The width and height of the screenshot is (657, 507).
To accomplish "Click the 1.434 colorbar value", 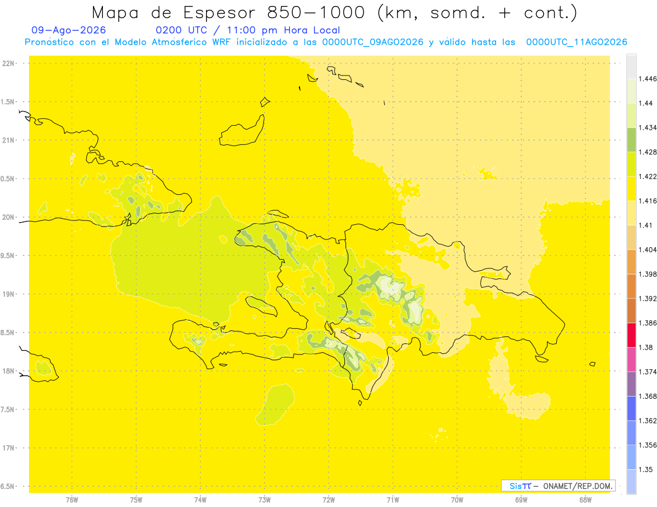I will click(x=647, y=127).
